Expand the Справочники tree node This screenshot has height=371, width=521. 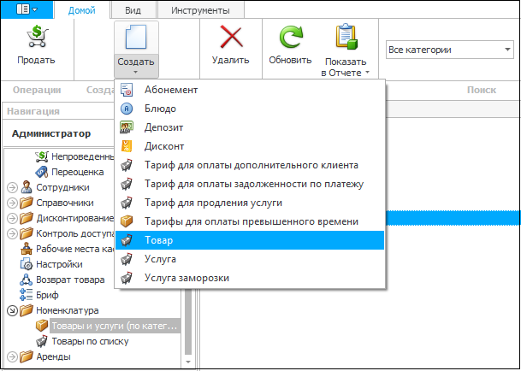point(12,203)
